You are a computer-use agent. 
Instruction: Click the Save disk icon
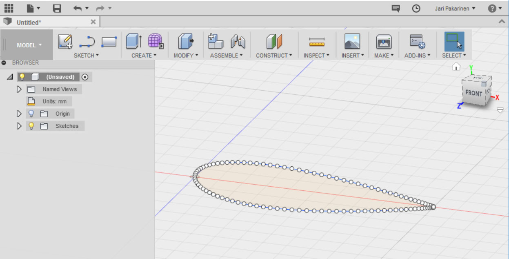click(57, 8)
